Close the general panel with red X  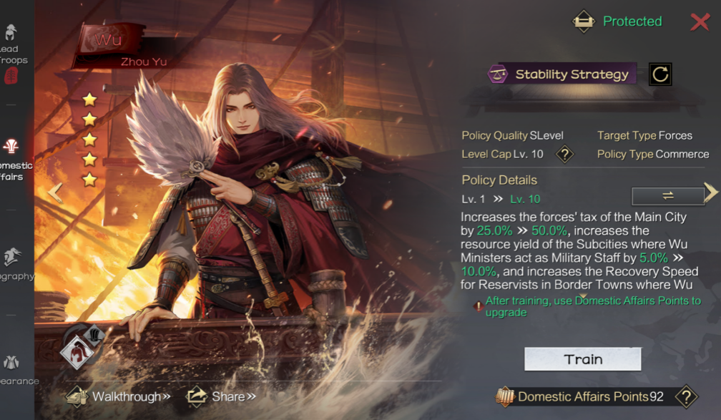pos(700,21)
